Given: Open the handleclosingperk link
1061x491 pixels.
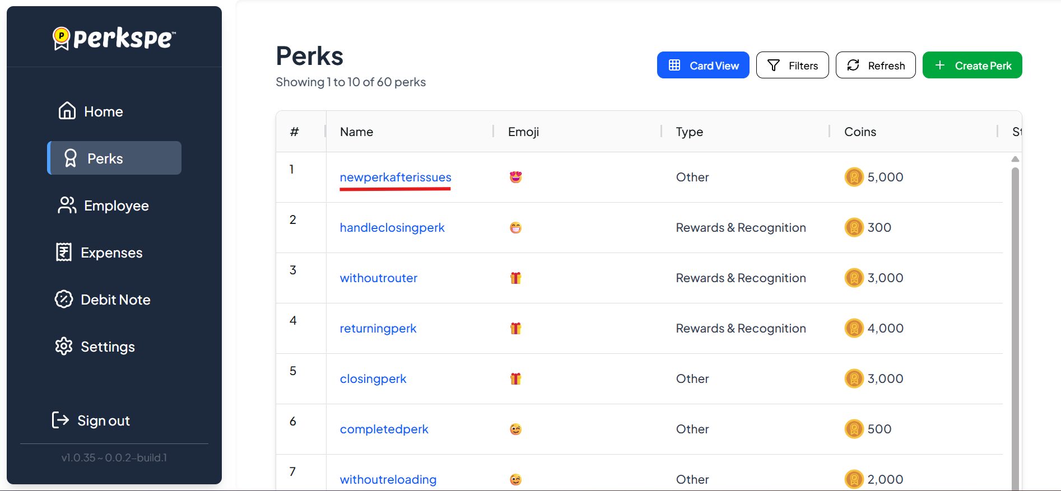Looking at the screenshot, I should click(392, 228).
